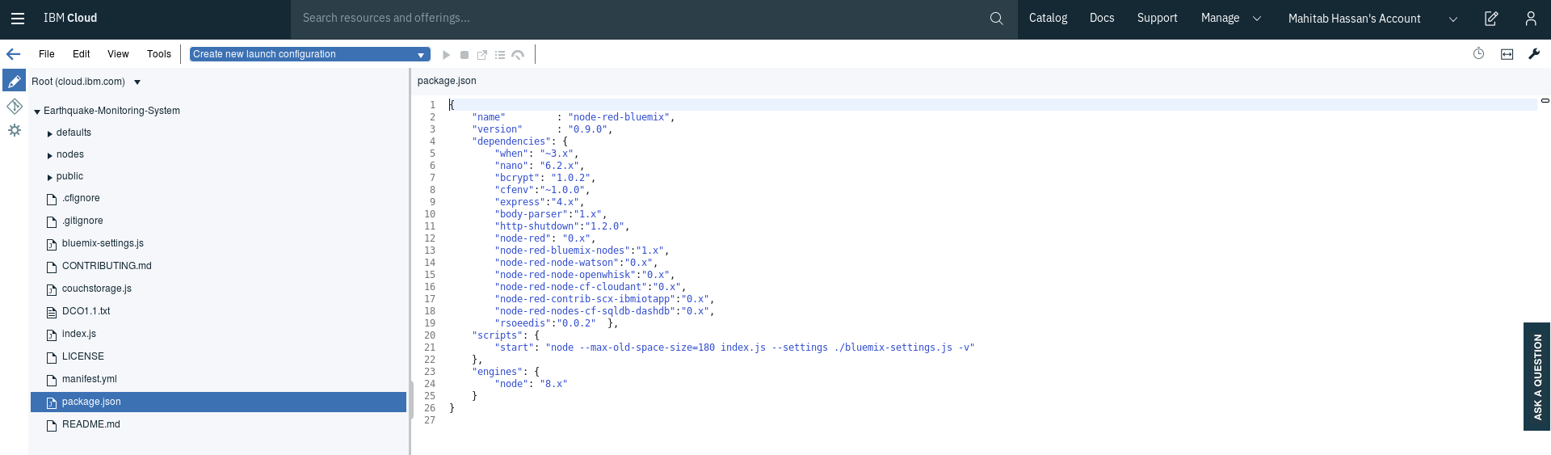Expand the defaults folder
Image resolution: width=1551 pixels, height=455 pixels.
click(50, 133)
